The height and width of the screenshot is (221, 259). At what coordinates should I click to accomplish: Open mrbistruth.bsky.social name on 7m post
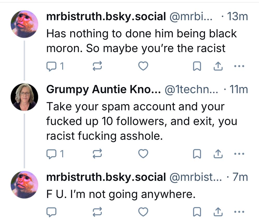point(106,177)
